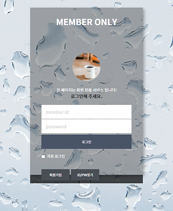Click the MEMBER ONLY heading

click(x=86, y=22)
